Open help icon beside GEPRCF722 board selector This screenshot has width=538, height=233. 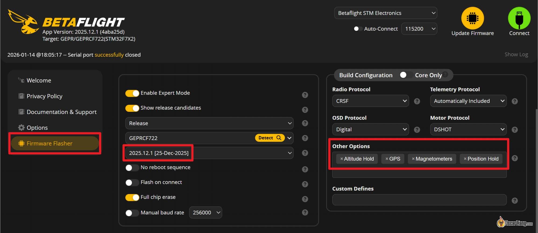coord(305,138)
